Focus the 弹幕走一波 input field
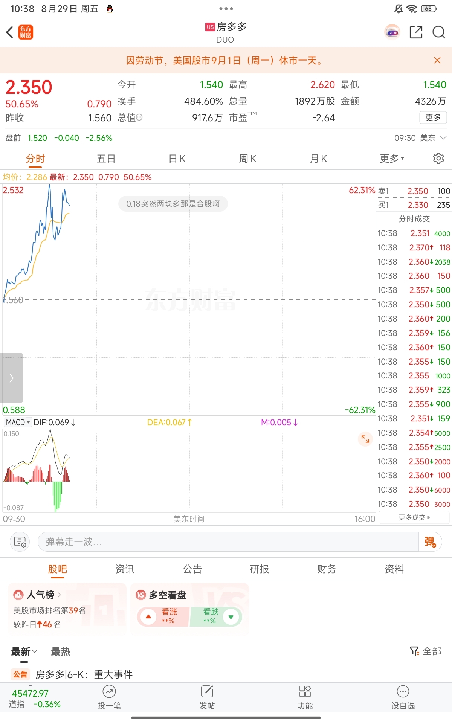 tap(228, 542)
